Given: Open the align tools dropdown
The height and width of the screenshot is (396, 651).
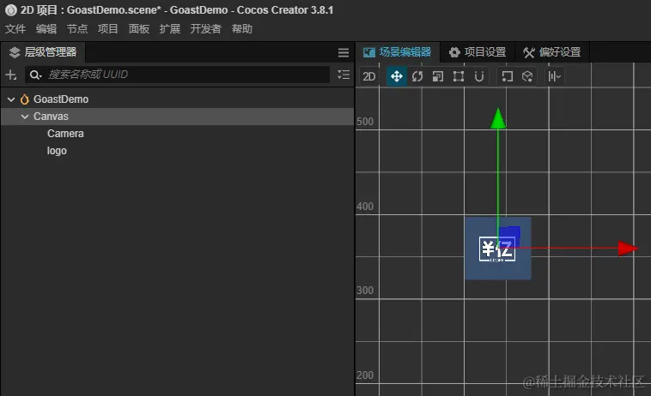Looking at the screenshot, I should (x=555, y=76).
